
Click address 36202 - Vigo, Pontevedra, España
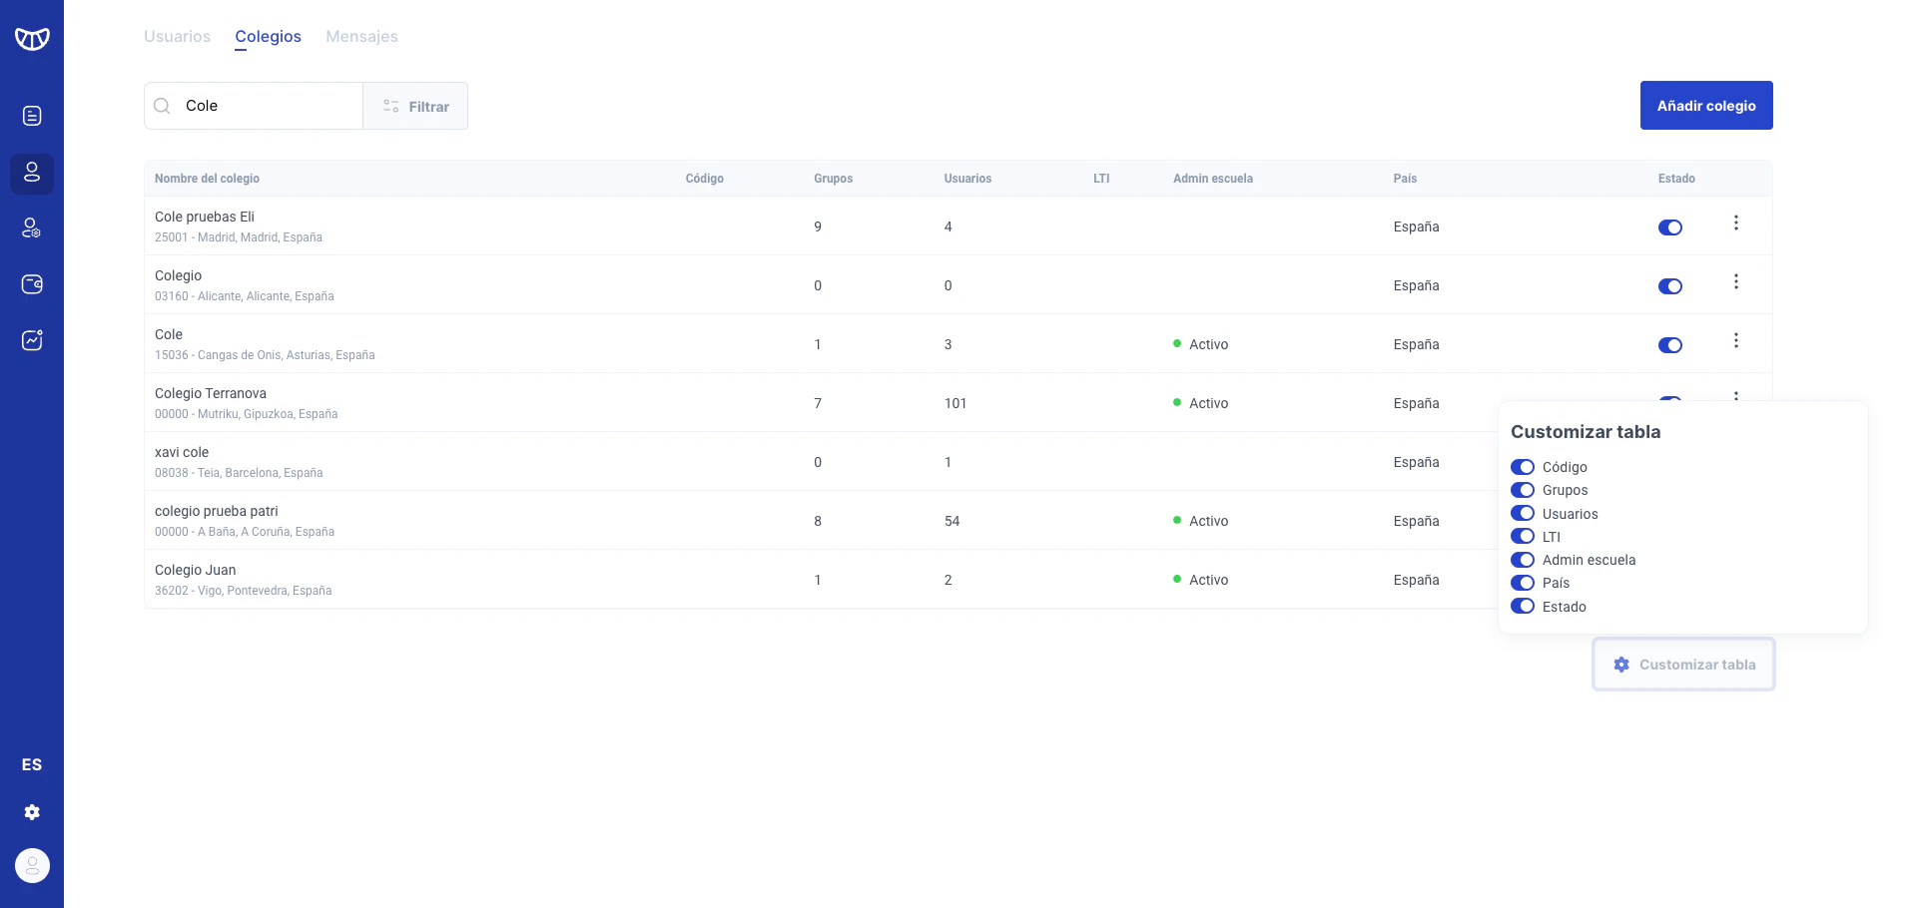tap(243, 591)
